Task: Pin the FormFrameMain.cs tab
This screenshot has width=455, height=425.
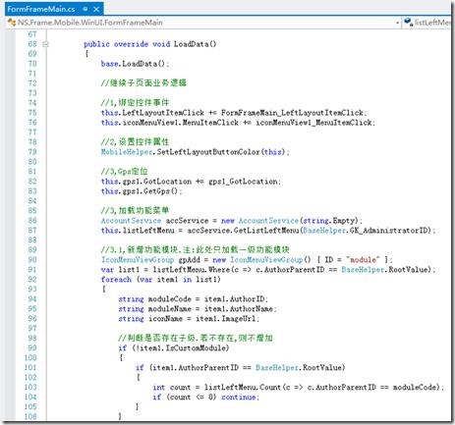Action: (85, 9)
